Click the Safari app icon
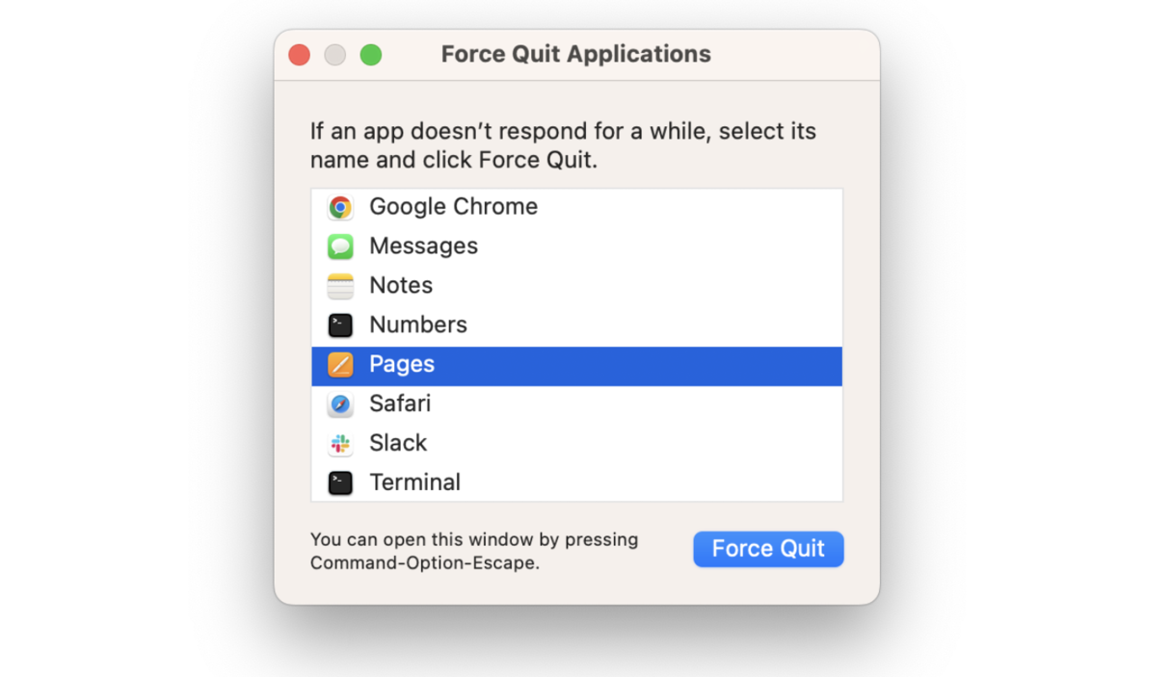This screenshot has height=677, width=1172. 340,404
